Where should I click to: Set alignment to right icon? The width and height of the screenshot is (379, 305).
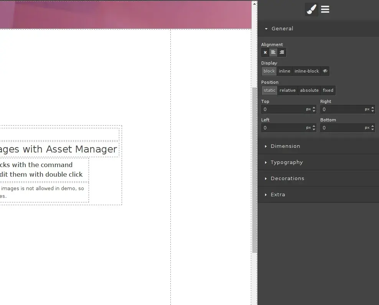tap(282, 52)
